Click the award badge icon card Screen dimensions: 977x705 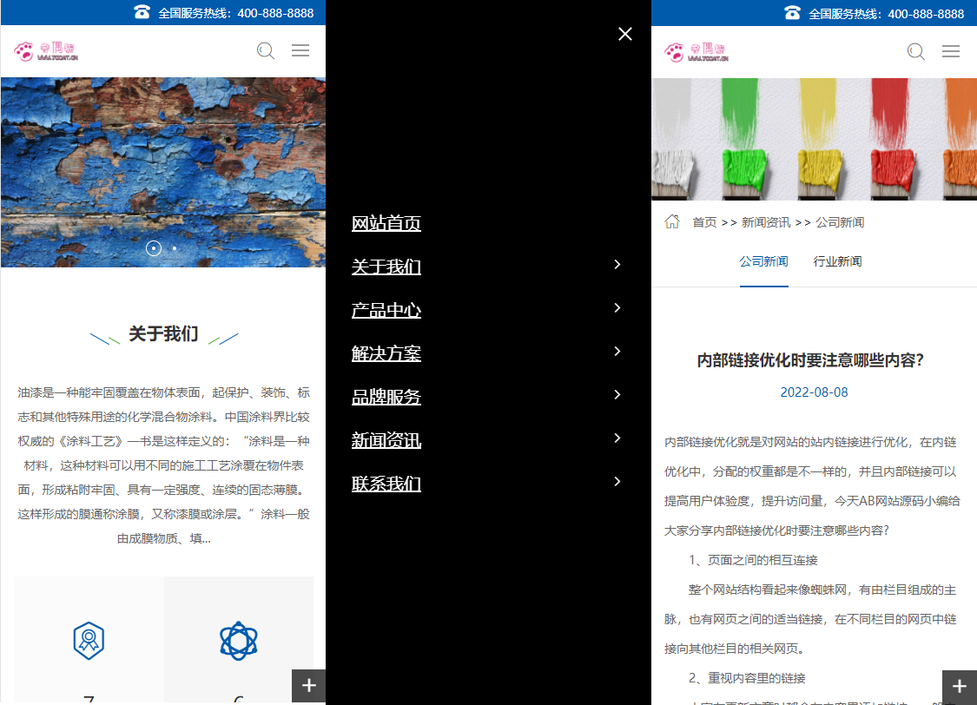89,640
